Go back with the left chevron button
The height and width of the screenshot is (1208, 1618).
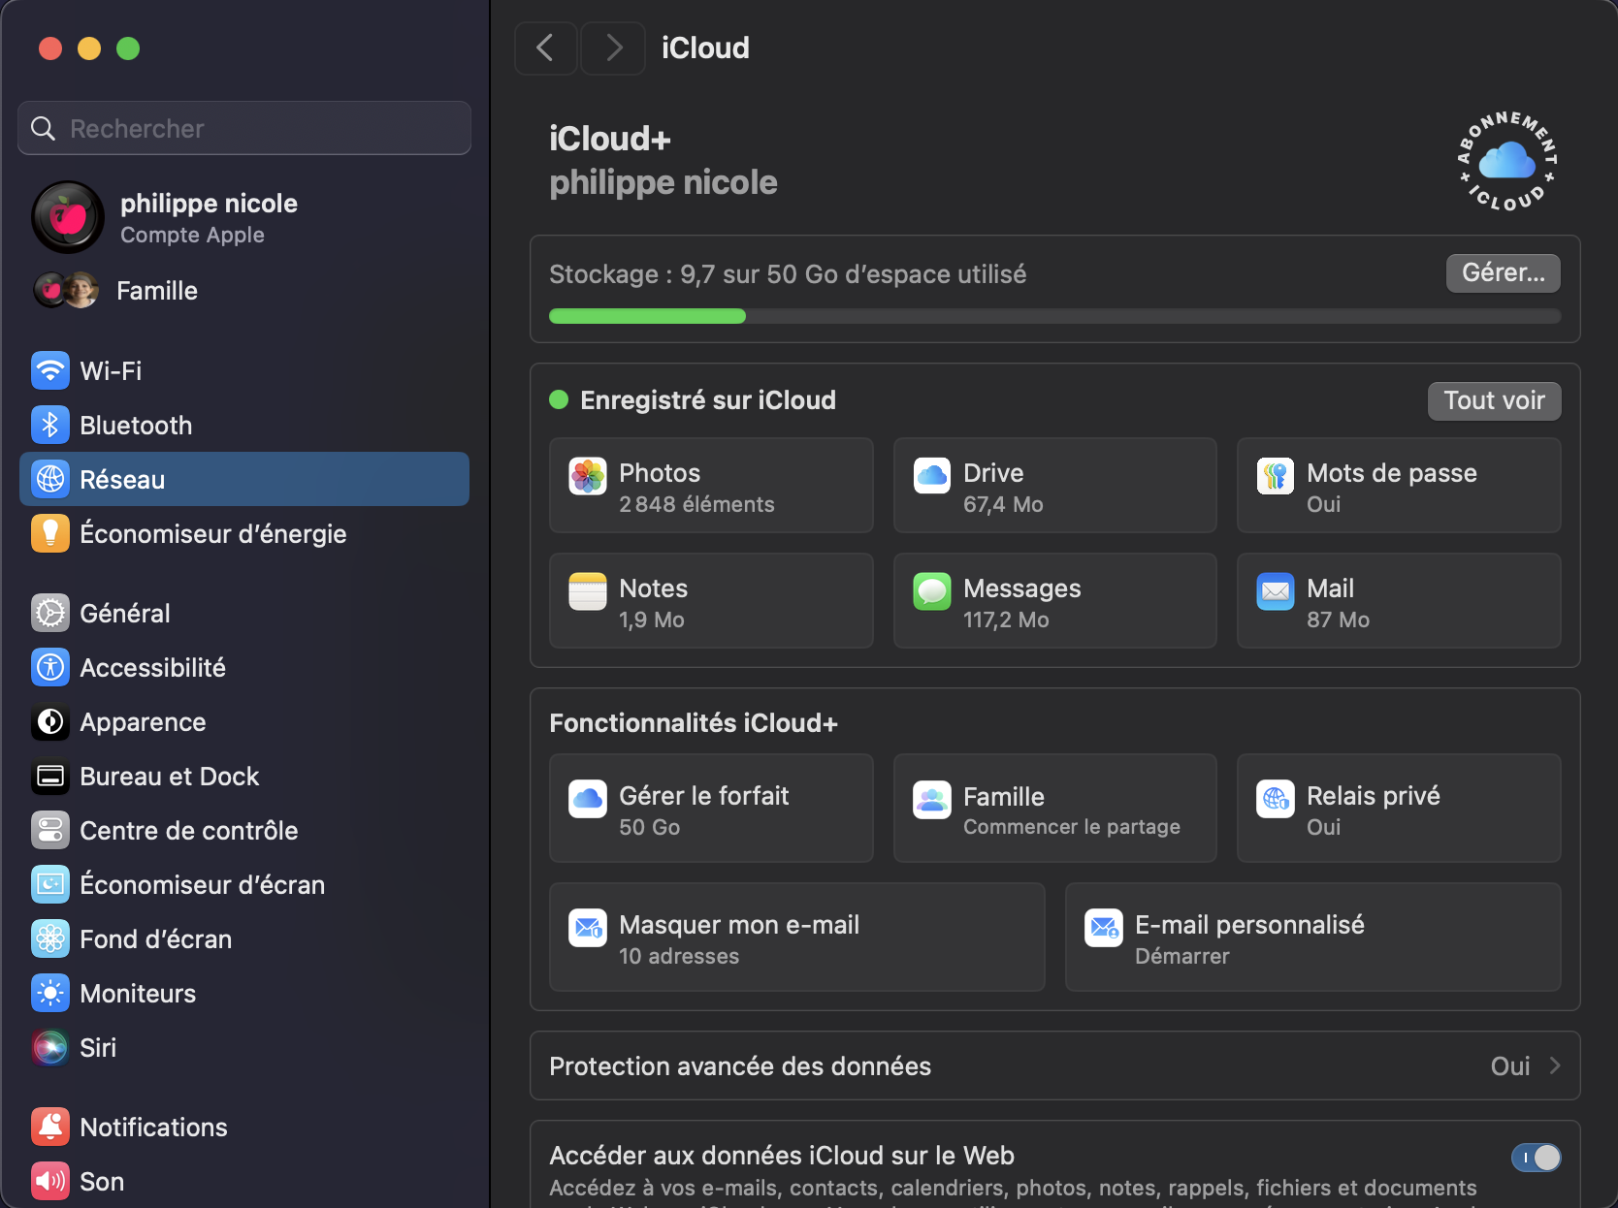click(x=545, y=48)
